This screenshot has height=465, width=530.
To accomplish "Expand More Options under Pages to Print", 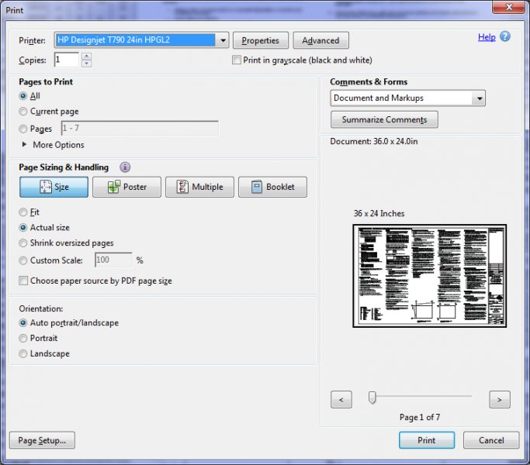I will (x=54, y=145).
